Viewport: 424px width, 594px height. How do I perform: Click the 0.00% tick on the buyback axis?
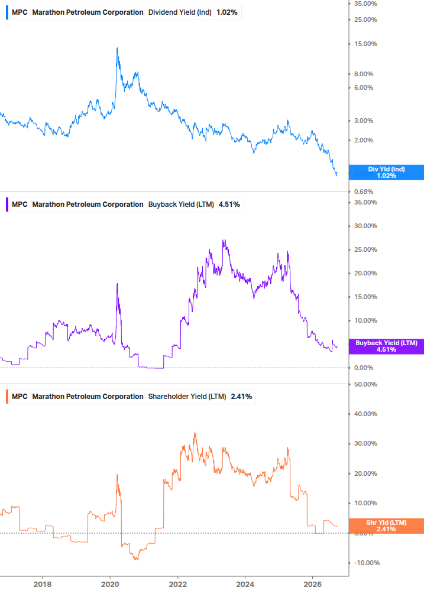click(364, 368)
